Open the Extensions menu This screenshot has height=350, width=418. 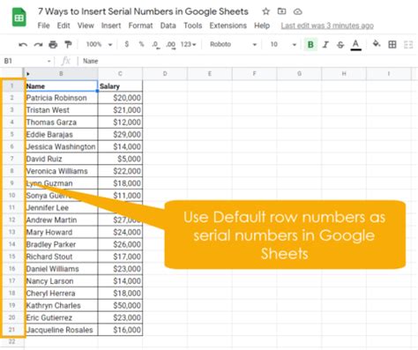[228, 26]
